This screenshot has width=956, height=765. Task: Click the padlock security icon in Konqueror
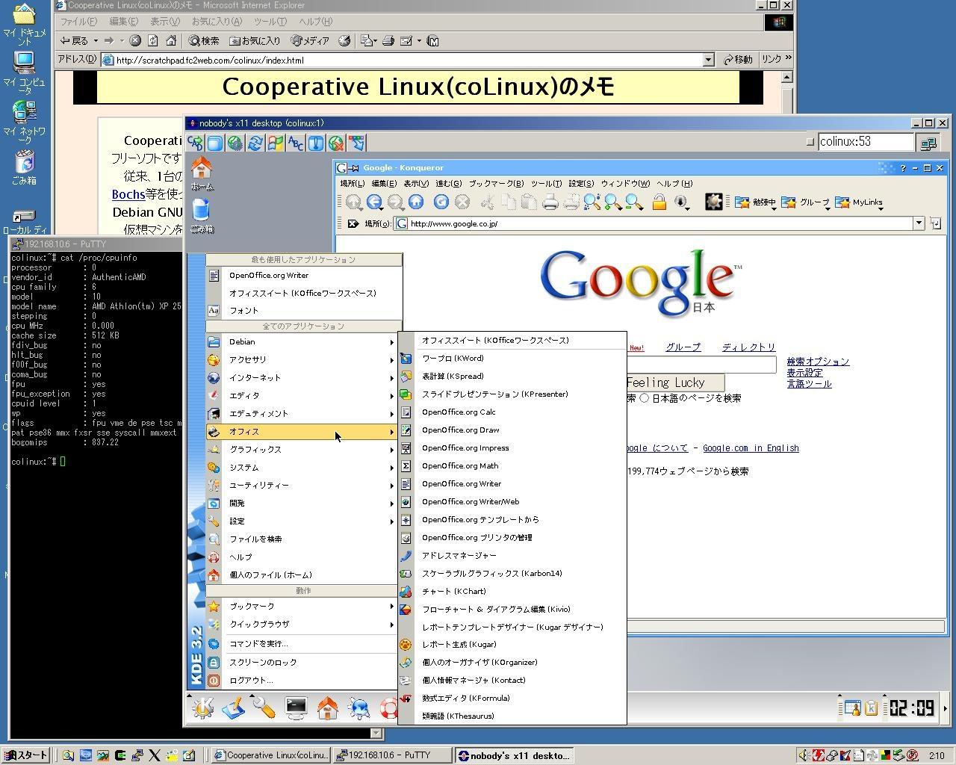click(659, 202)
